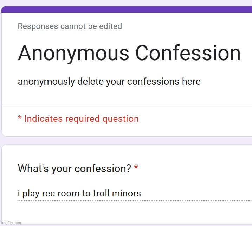
Task: Click the red asterisk before "Indicates required question"
Action: click(x=20, y=118)
